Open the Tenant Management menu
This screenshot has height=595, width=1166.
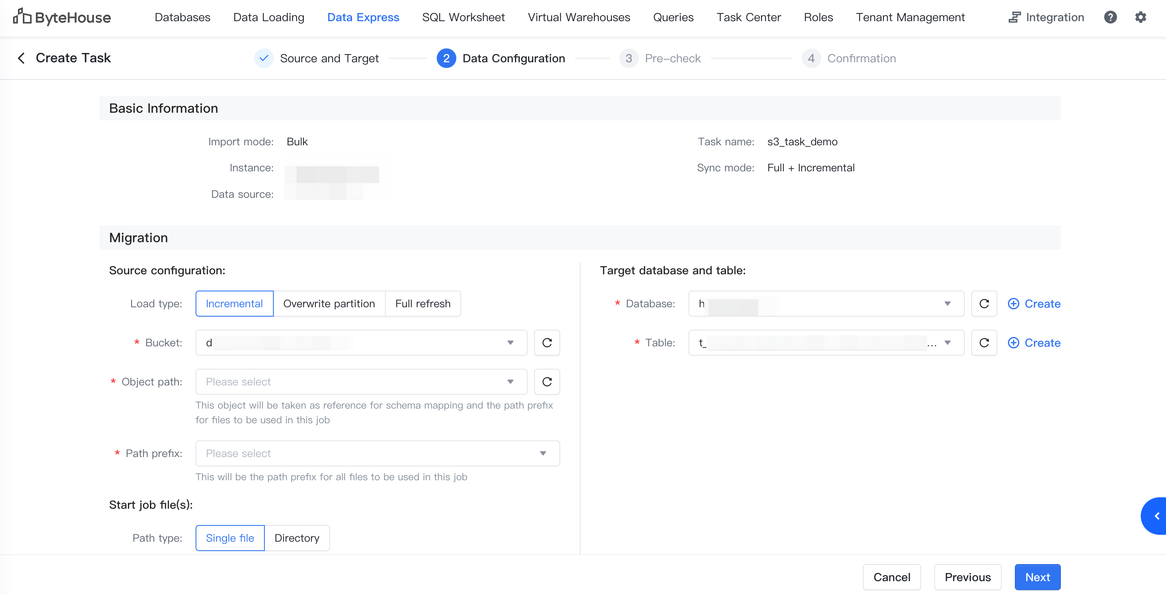point(910,17)
